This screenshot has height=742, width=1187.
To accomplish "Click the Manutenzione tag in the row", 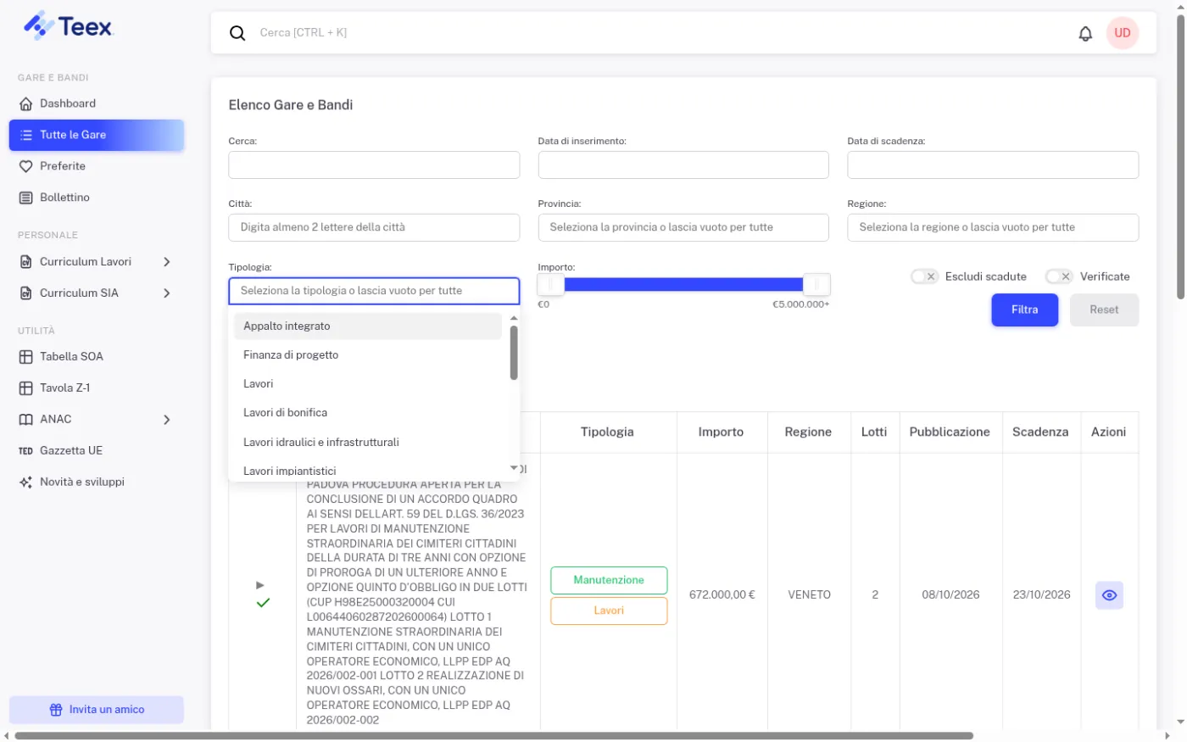I will pyautogui.click(x=609, y=581).
